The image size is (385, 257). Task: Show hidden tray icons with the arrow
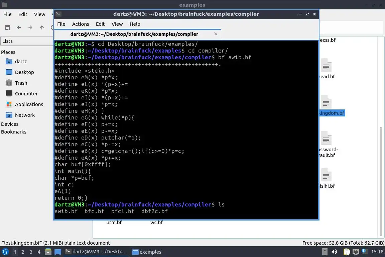[325, 252]
